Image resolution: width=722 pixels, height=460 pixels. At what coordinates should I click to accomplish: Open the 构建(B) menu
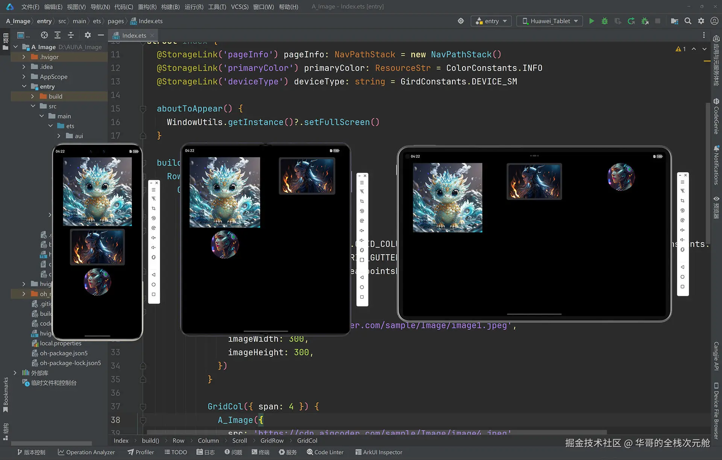[170, 7]
